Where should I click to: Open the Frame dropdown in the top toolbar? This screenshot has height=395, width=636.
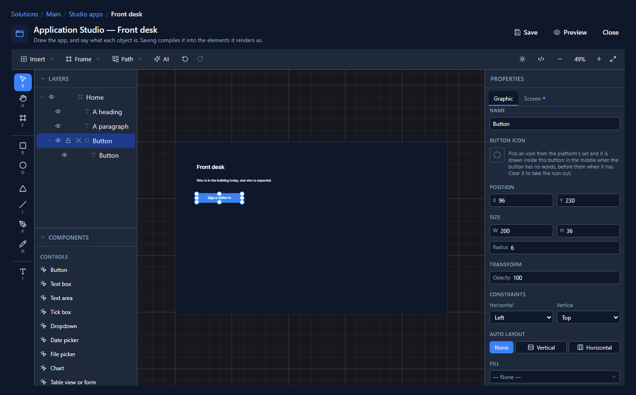pyautogui.click(x=83, y=59)
